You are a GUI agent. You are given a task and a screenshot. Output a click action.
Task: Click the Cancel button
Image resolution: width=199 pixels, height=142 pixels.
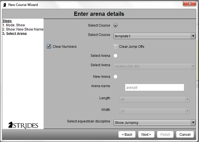185,135
